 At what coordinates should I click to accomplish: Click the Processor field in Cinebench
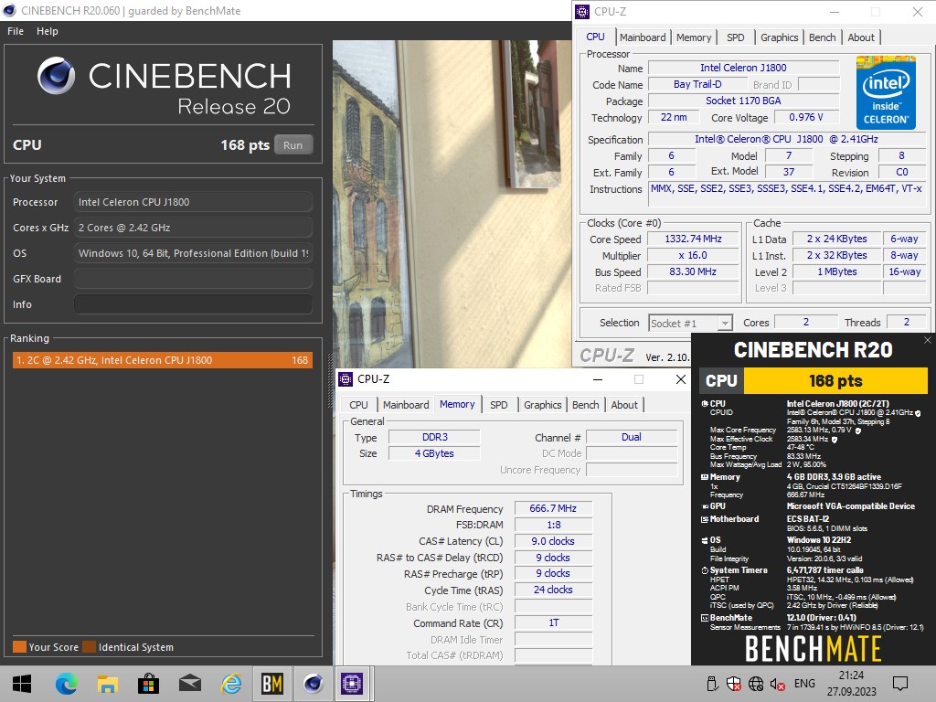coord(193,202)
